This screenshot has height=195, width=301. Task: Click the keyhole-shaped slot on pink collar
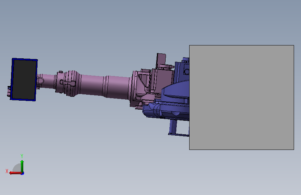68,83
